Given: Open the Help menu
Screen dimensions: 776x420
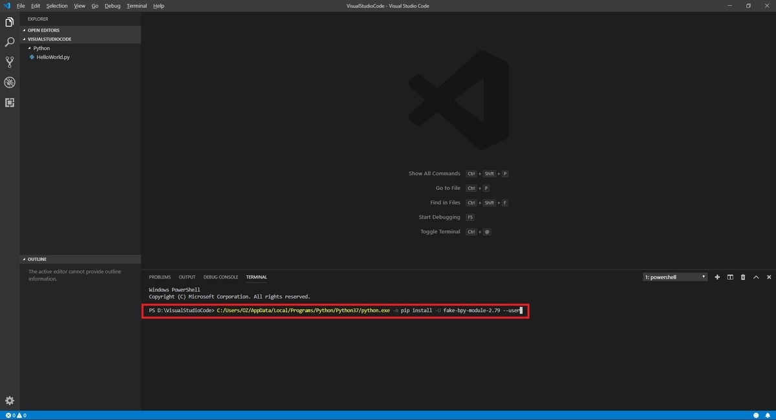Looking at the screenshot, I should click(x=158, y=6).
